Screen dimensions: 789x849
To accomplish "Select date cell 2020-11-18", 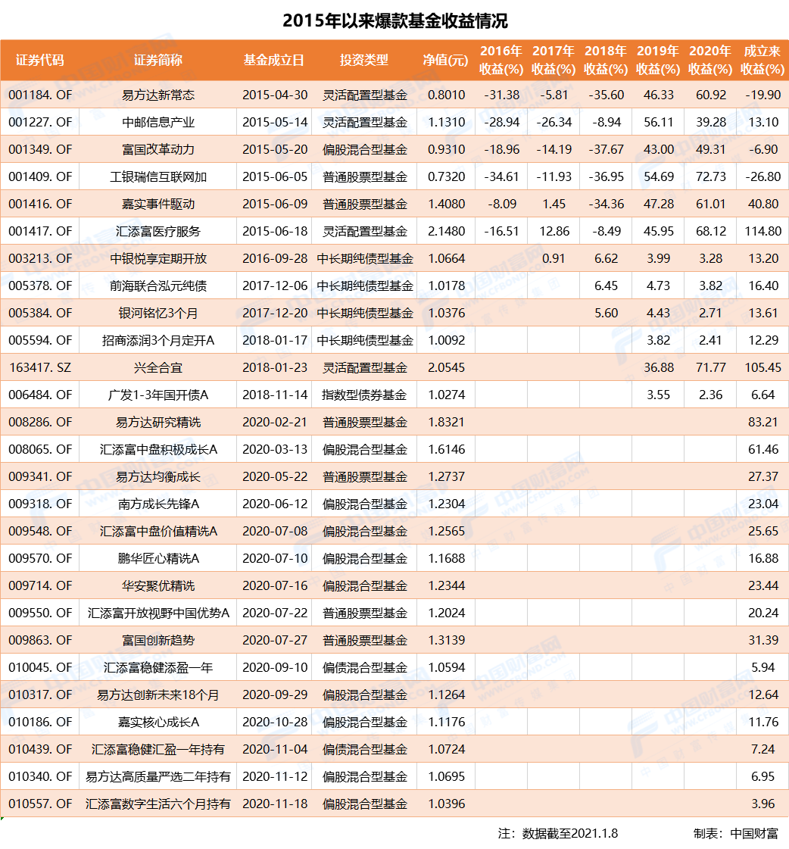I will click(275, 804).
